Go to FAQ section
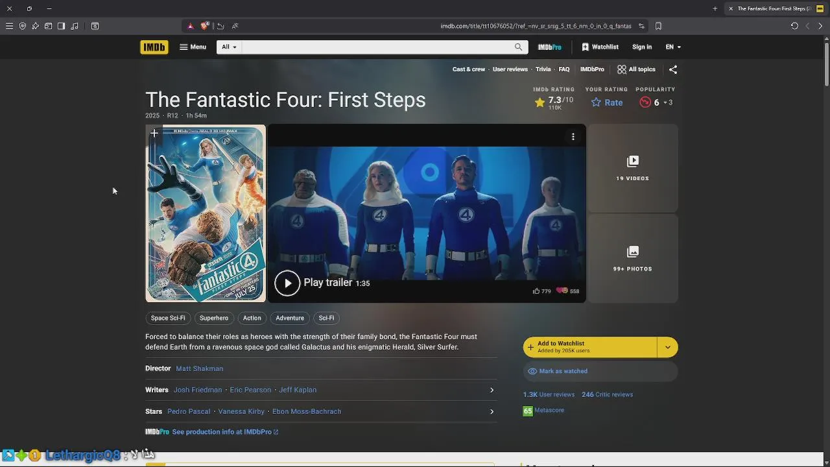This screenshot has width=830, height=467. coord(564,69)
